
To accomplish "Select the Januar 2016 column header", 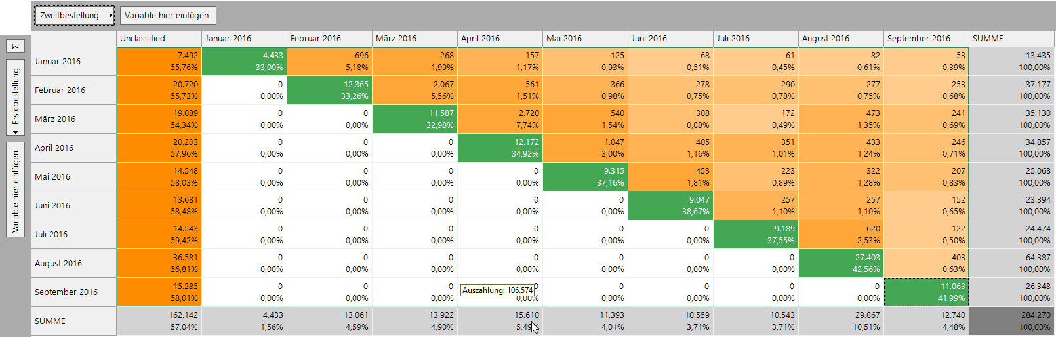I will click(x=245, y=38).
